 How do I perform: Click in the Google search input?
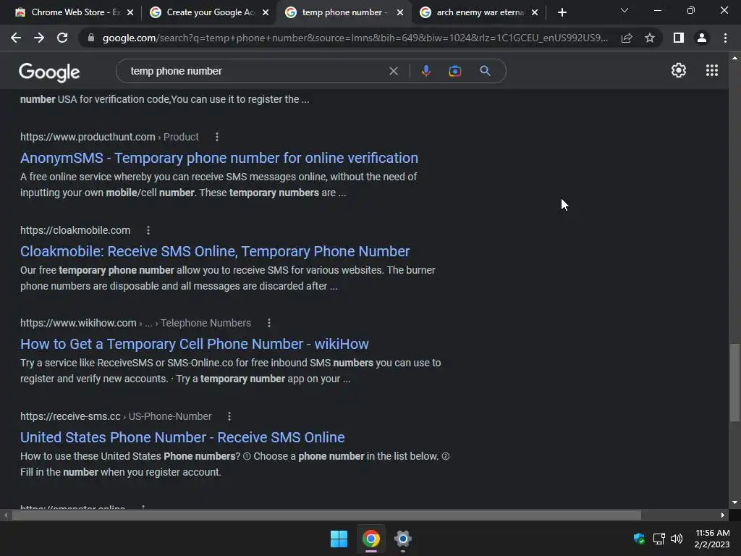pos(255,71)
